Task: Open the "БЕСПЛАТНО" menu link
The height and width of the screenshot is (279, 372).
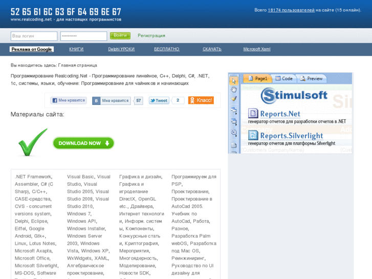Action: (x=166, y=49)
